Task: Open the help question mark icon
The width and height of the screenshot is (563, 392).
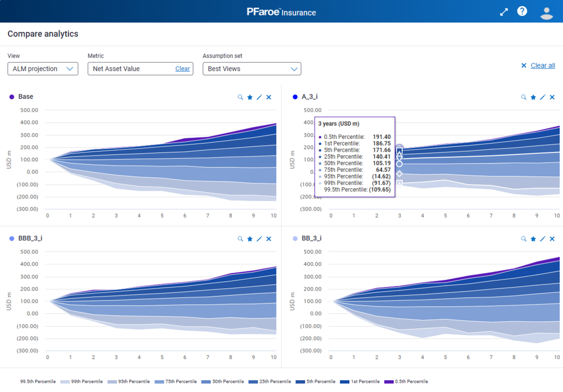Action: point(522,11)
